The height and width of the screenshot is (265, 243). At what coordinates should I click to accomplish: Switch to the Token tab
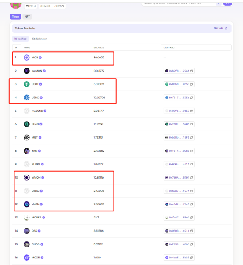pos(15,17)
